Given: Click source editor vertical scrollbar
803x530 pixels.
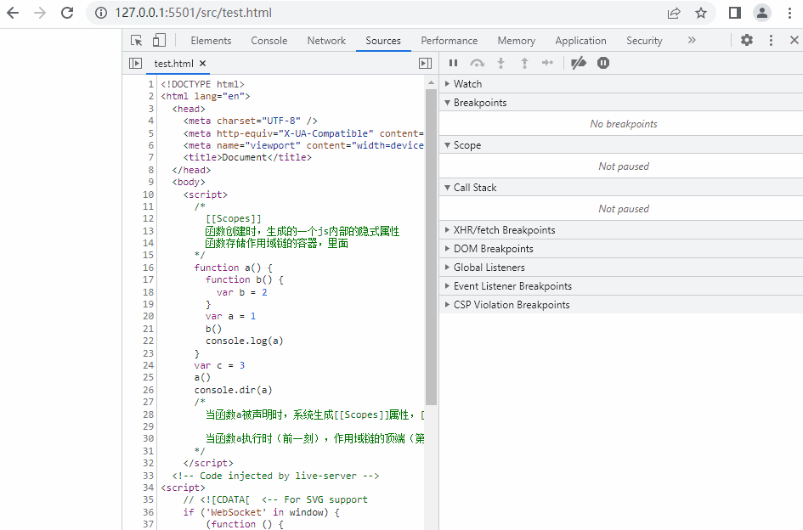Looking at the screenshot, I should click(x=431, y=247).
